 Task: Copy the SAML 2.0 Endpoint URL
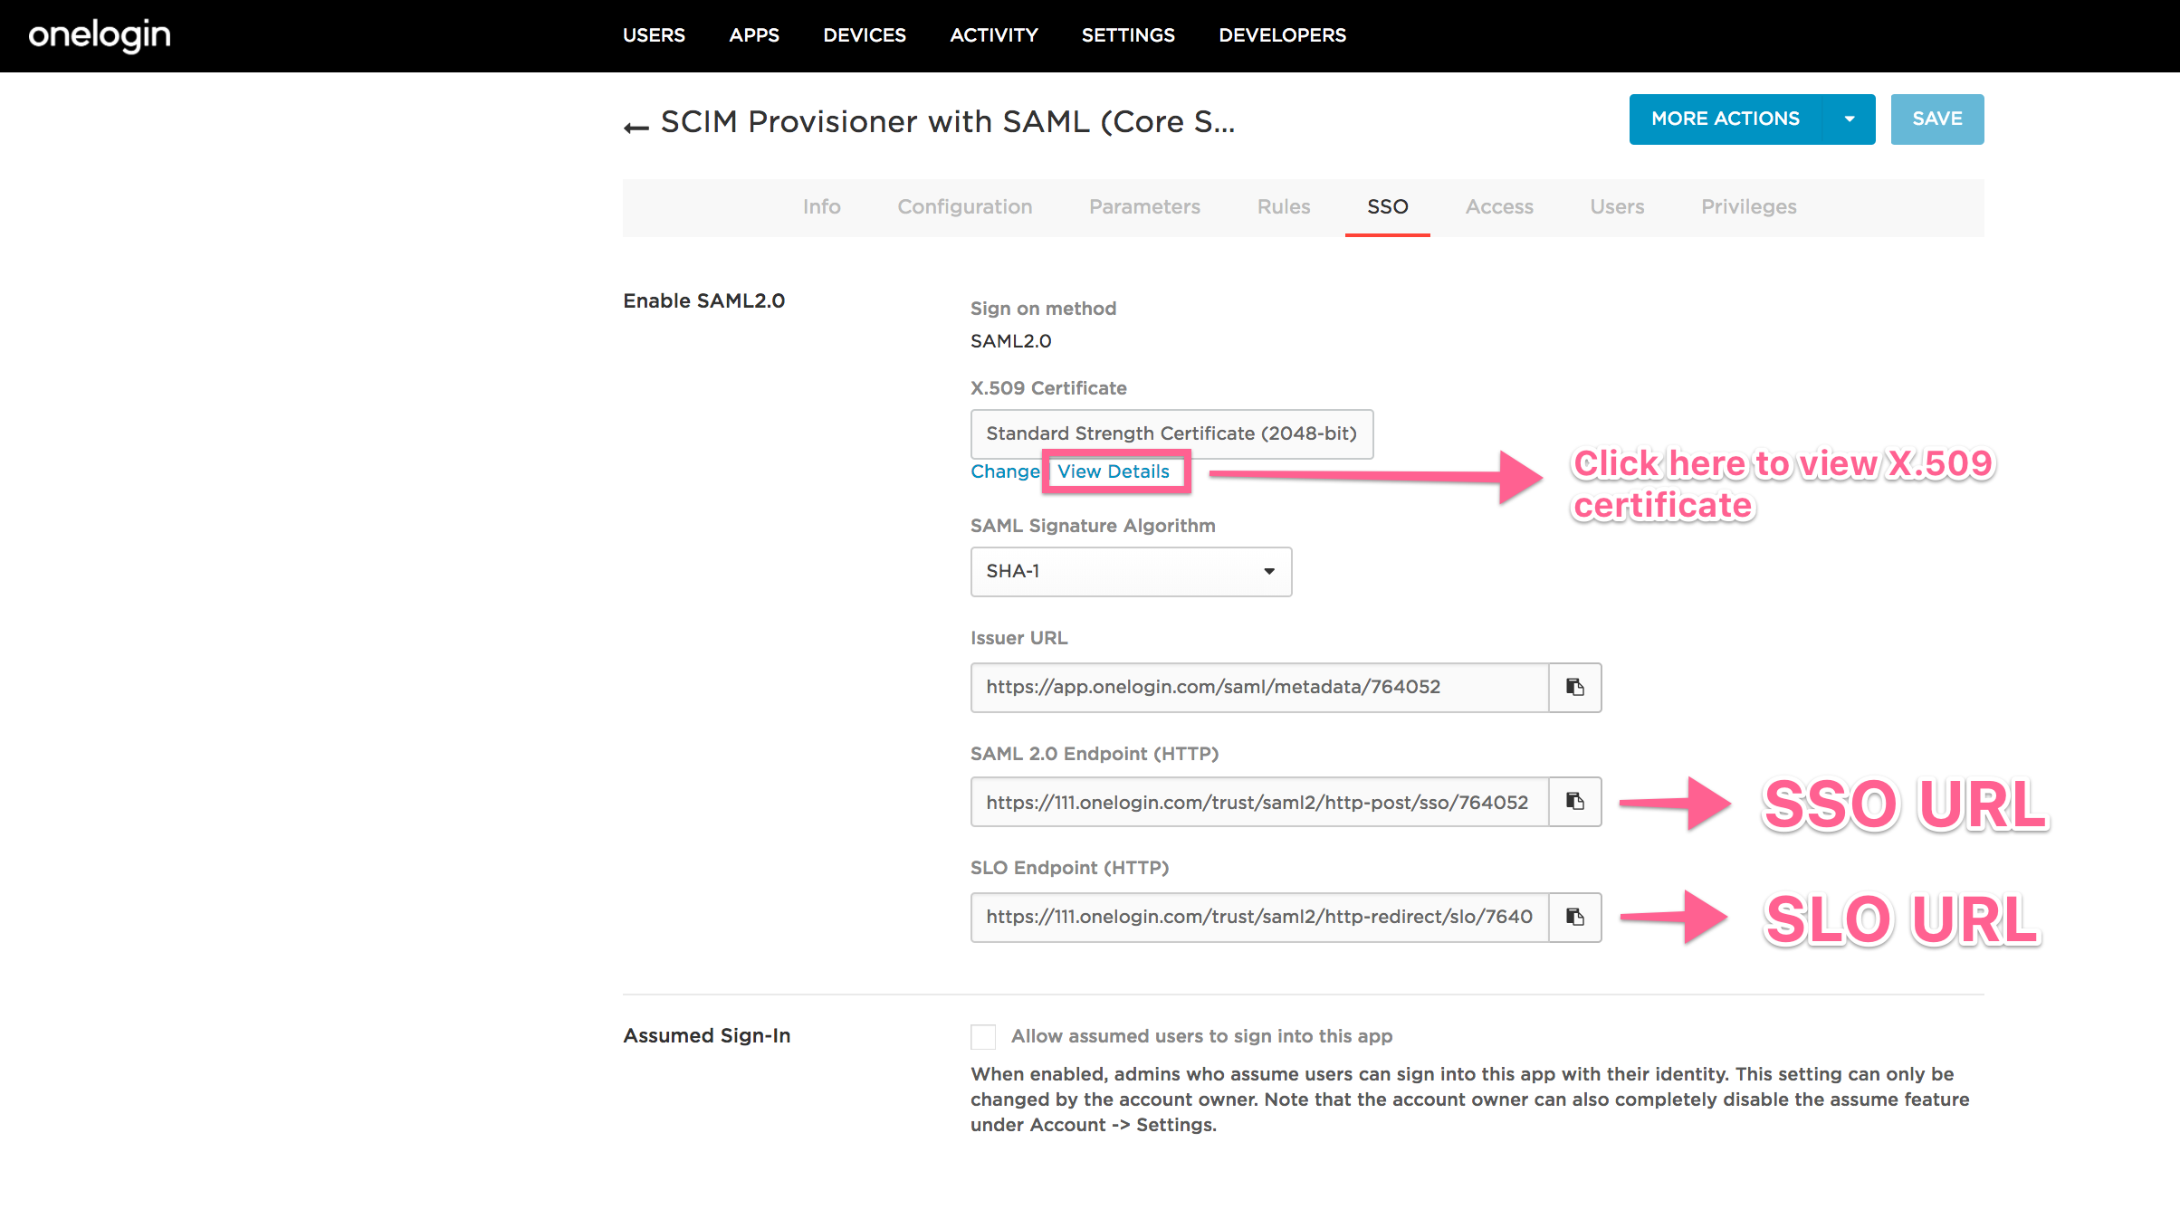point(1575,802)
